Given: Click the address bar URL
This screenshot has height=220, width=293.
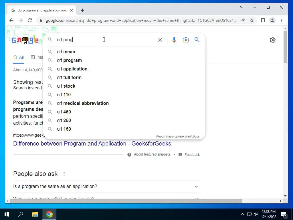Looking at the screenshot, I should click(141, 20).
